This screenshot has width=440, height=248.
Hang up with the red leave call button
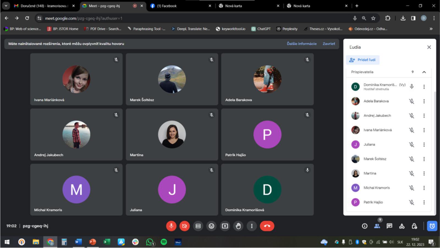(267, 226)
